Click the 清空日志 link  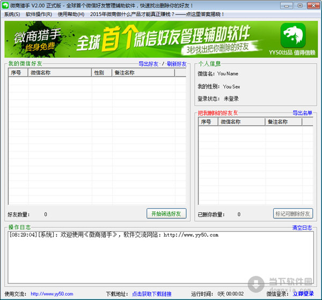click(302, 228)
